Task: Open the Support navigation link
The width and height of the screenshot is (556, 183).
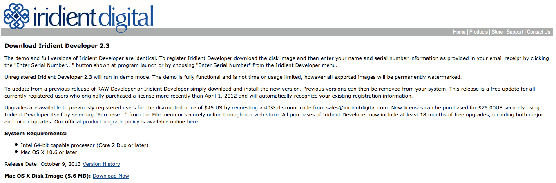Action: 515,32
